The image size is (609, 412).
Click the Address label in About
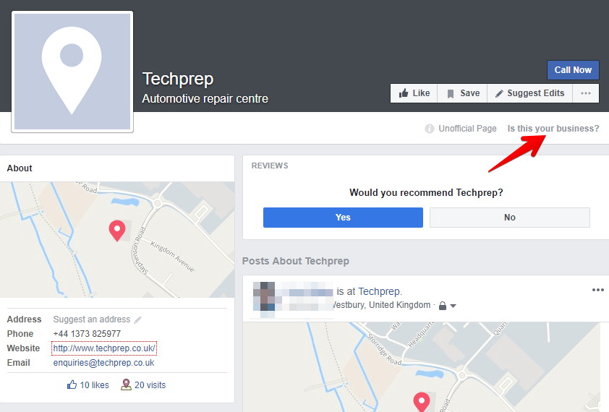24,319
